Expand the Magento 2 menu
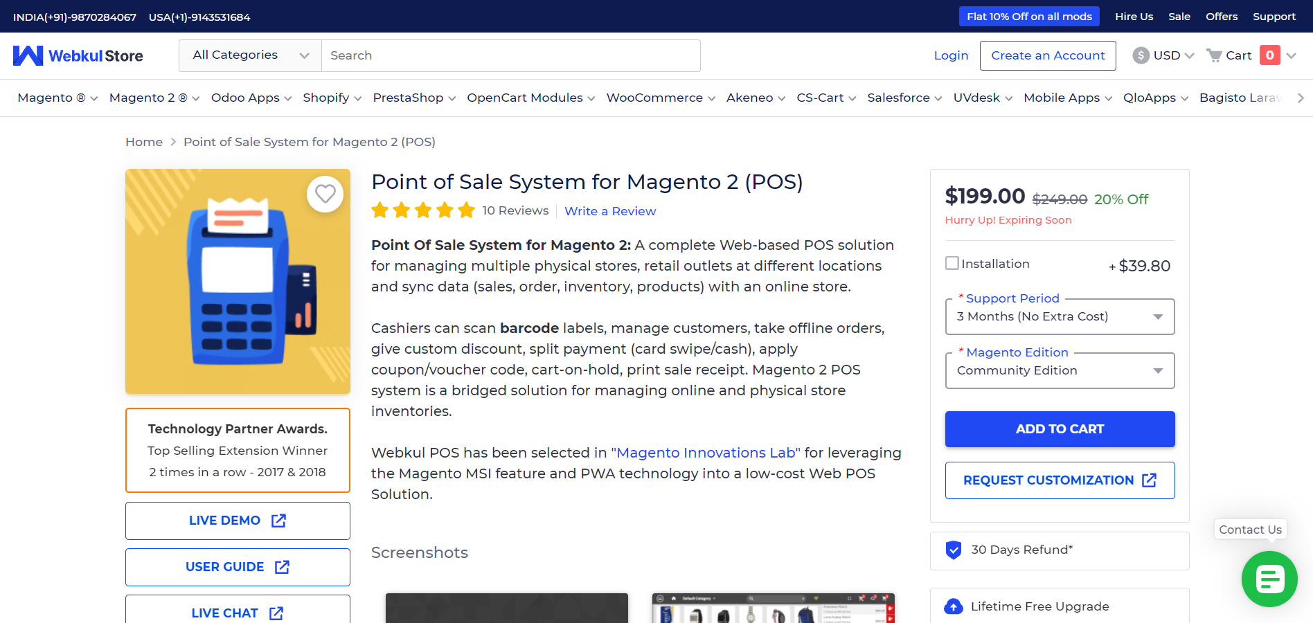This screenshot has width=1313, height=623. coord(154,98)
